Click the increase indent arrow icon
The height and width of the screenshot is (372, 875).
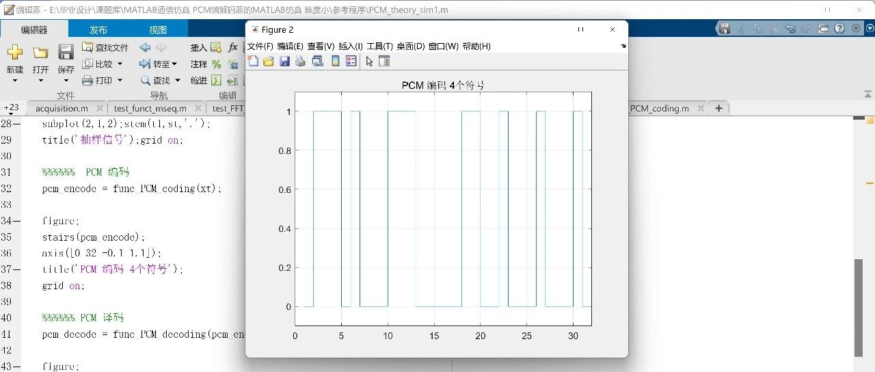[232, 80]
